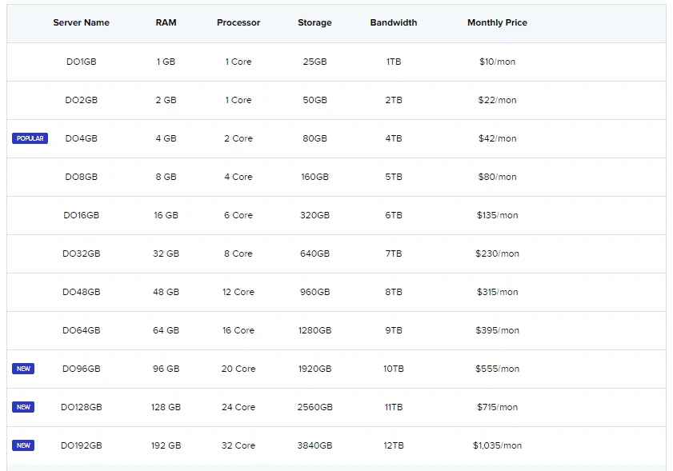
Task: Click the 10TB bandwidth cell for DO96GB
Action: 393,369
